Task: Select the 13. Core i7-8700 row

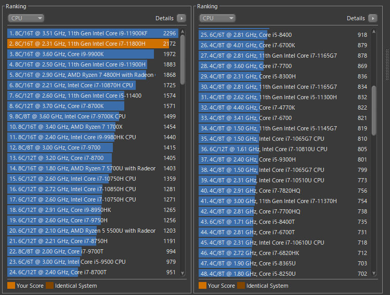Action: pos(93,158)
